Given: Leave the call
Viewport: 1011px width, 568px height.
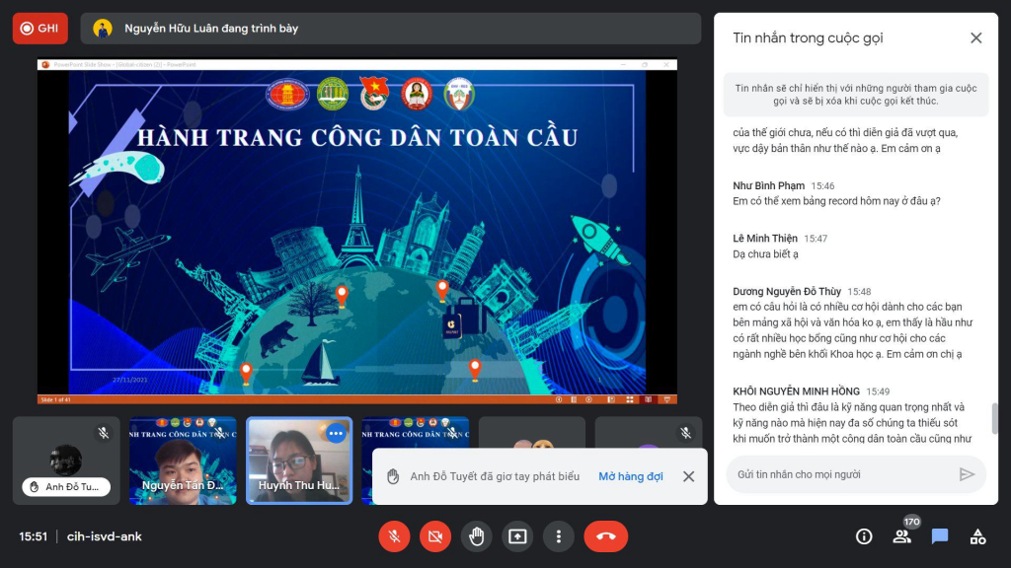Looking at the screenshot, I should pyautogui.click(x=605, y=536).
